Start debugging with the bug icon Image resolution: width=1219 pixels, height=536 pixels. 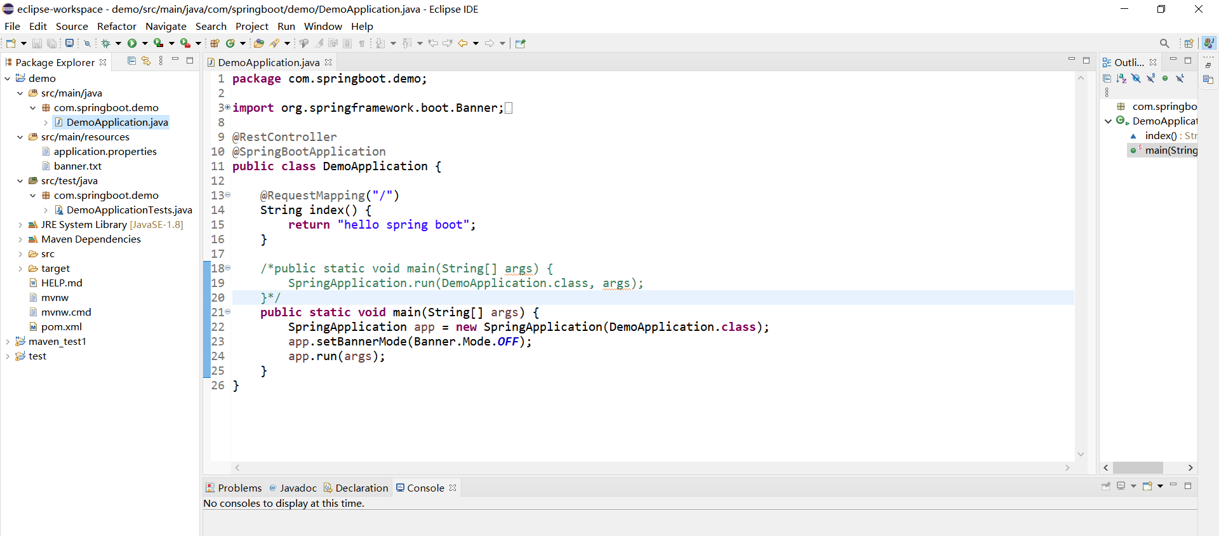click(105, 43)
